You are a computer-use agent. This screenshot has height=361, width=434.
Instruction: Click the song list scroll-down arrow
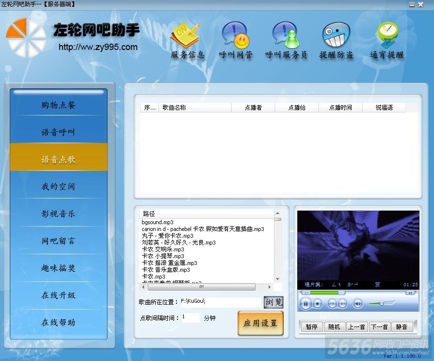point(278,279)
